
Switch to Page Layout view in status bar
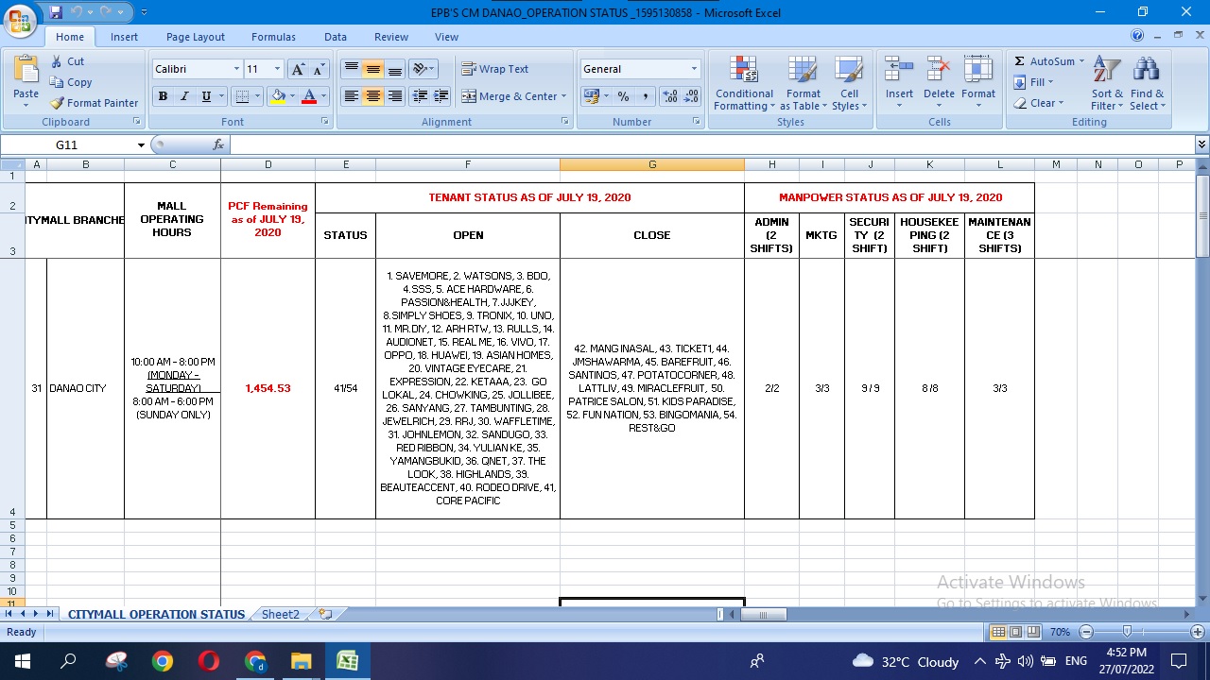click(1016, 632)
